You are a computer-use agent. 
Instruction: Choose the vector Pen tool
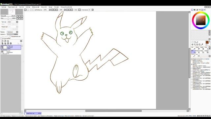coord(193,48)
